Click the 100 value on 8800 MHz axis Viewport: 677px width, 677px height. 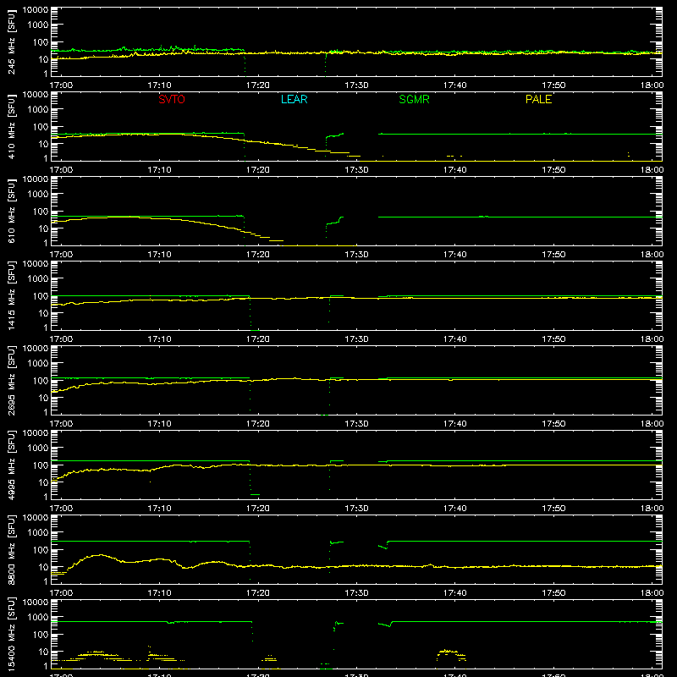[41, 549]
